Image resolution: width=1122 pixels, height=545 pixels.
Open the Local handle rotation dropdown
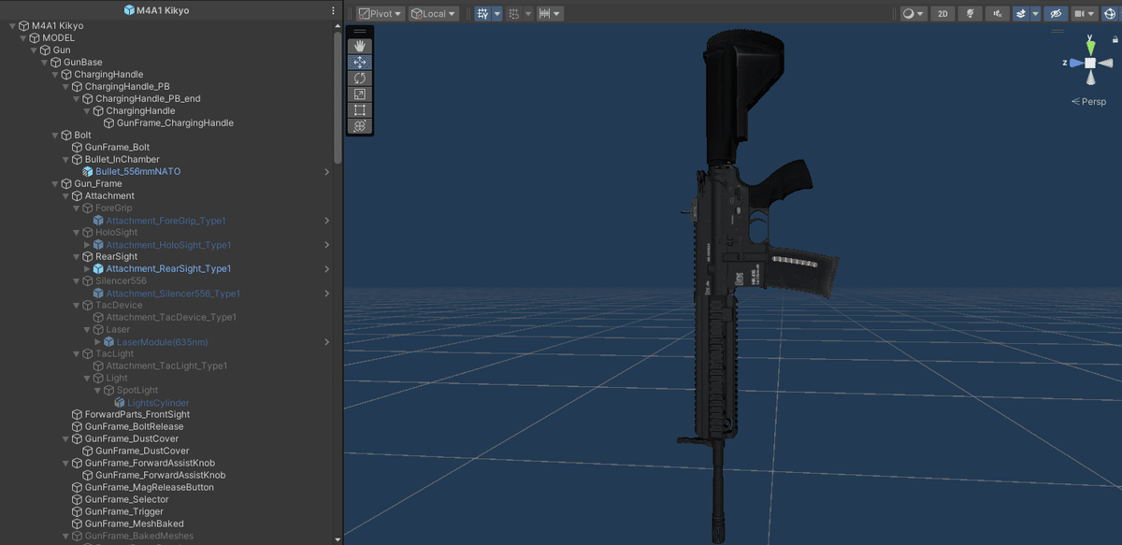coord(433,13)
